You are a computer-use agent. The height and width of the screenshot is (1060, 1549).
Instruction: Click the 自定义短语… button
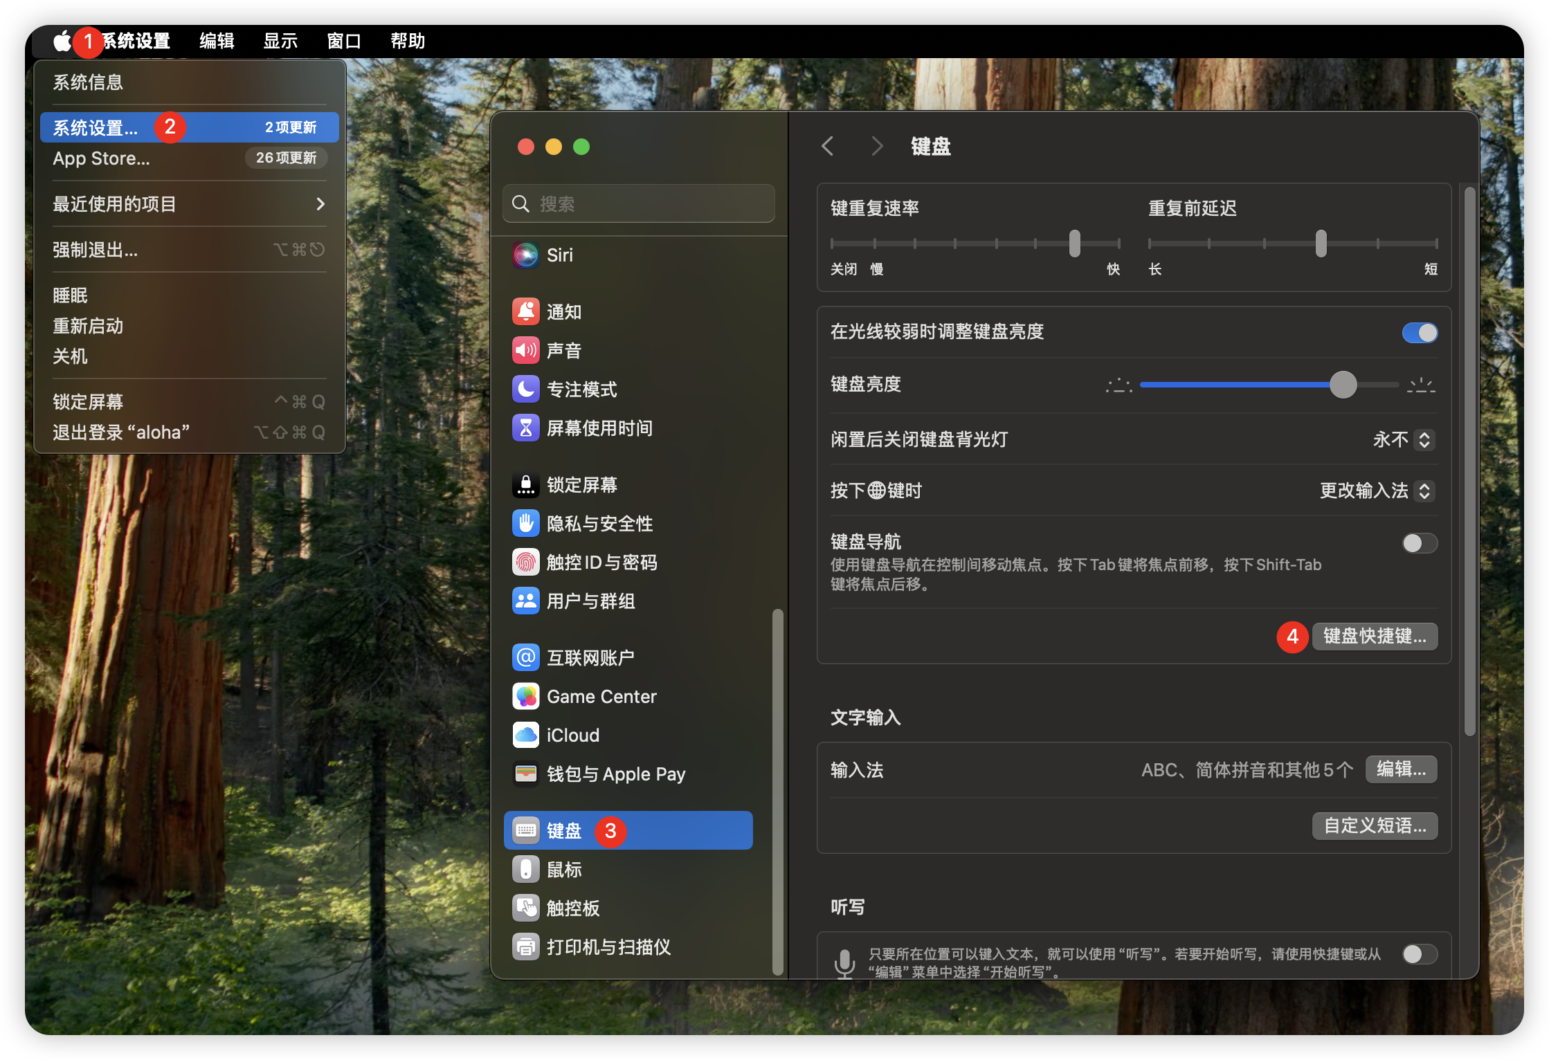[1375, 826]
